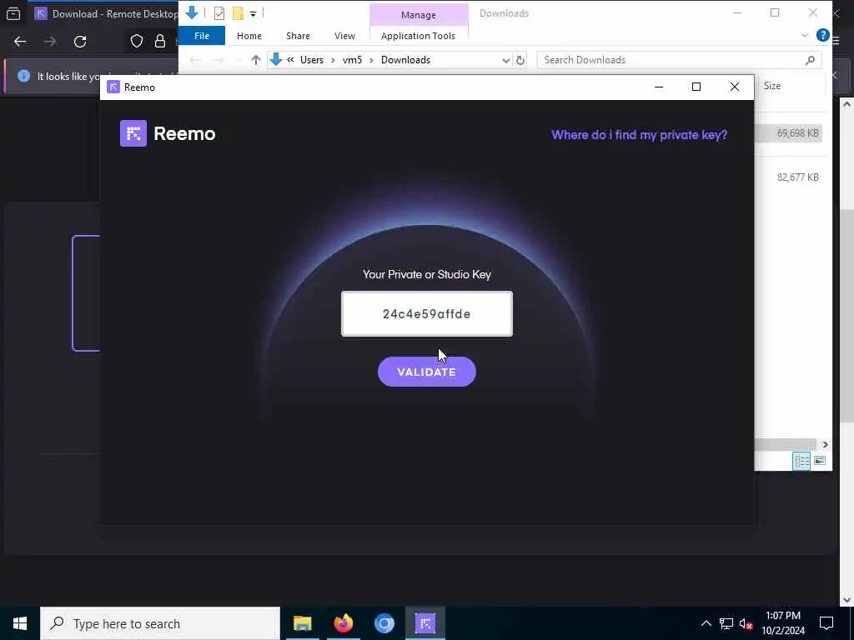Click the Reemo logo icon
Viewport: 854px width, 640px height.
(x=133, y=133)
